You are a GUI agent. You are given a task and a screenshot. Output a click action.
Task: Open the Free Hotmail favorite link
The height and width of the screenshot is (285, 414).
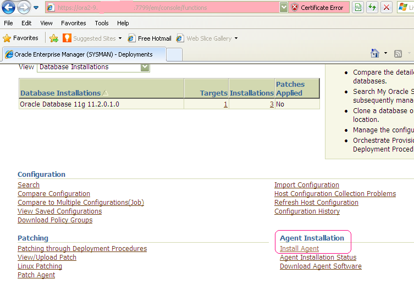click(150, 38)
